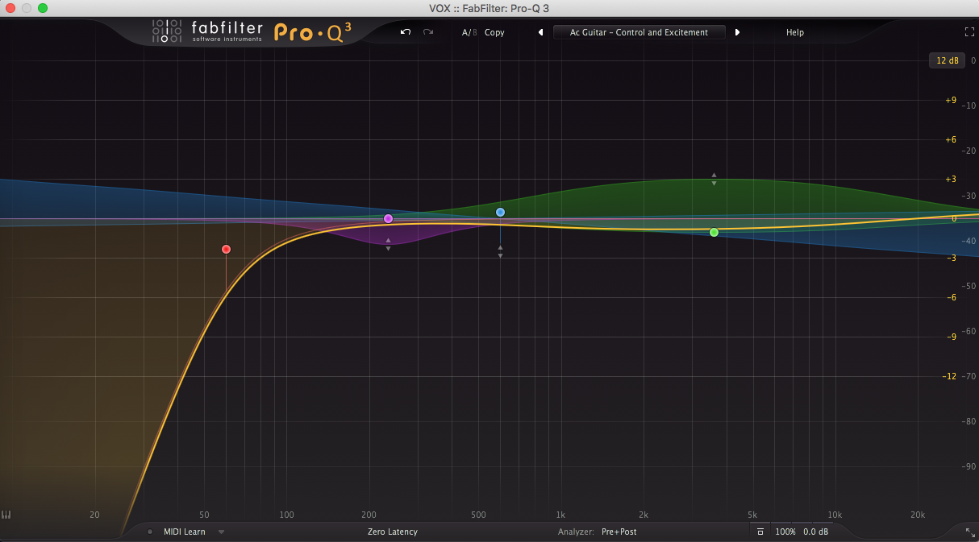This screenshot has height=542, width=979.
Task: Click the 1k frequency axis label
Action: tap(560, 515)
